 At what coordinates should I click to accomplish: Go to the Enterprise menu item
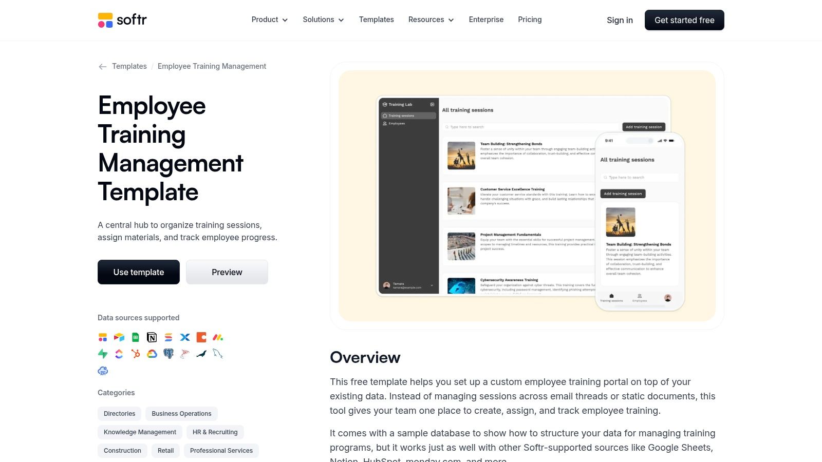coord(485,20)
